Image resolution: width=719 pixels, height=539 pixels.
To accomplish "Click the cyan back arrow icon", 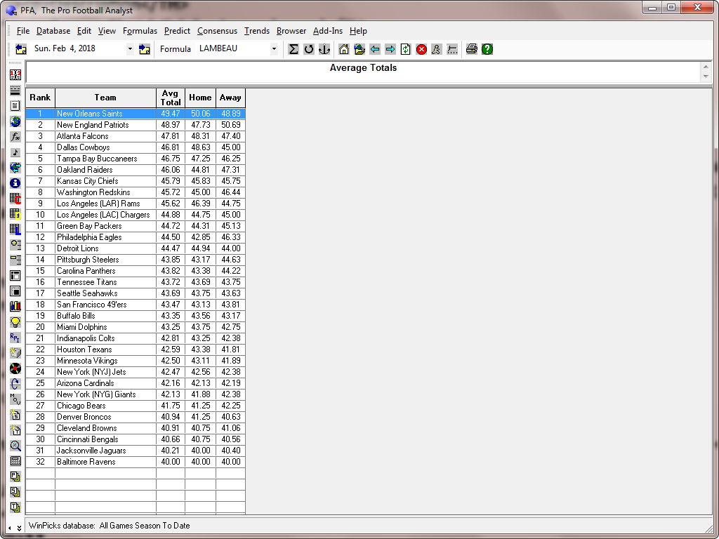I will coord(375,49).
